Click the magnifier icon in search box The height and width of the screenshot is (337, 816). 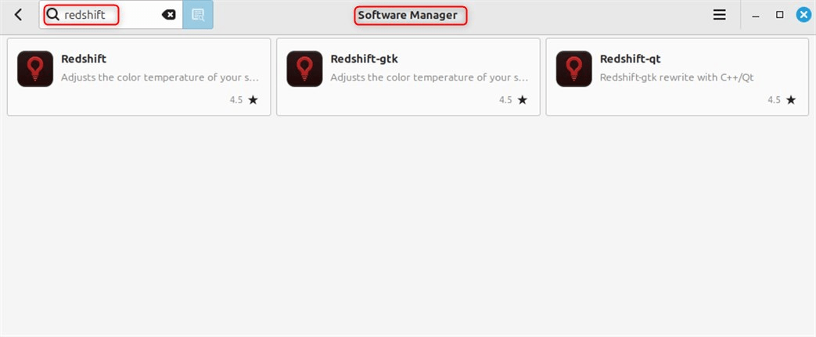pos(52,15)
